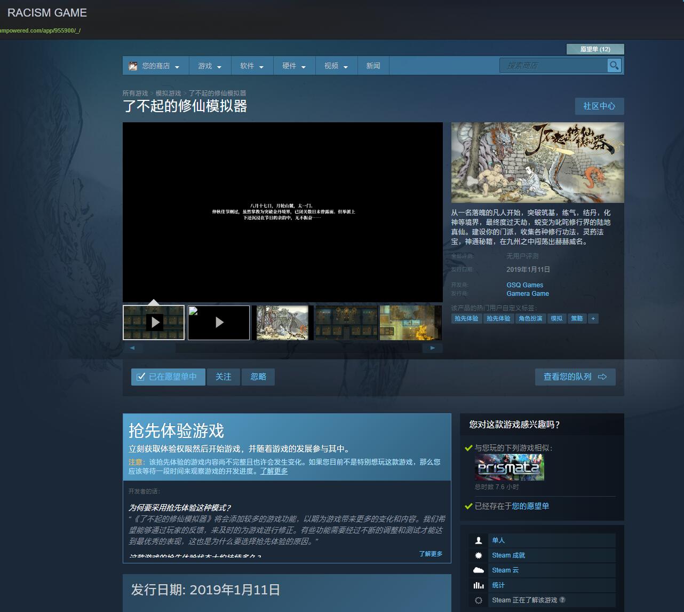Click the plus icon to add a tag
The height and width of the screenshot is (612, 684).
coord(593,318)
